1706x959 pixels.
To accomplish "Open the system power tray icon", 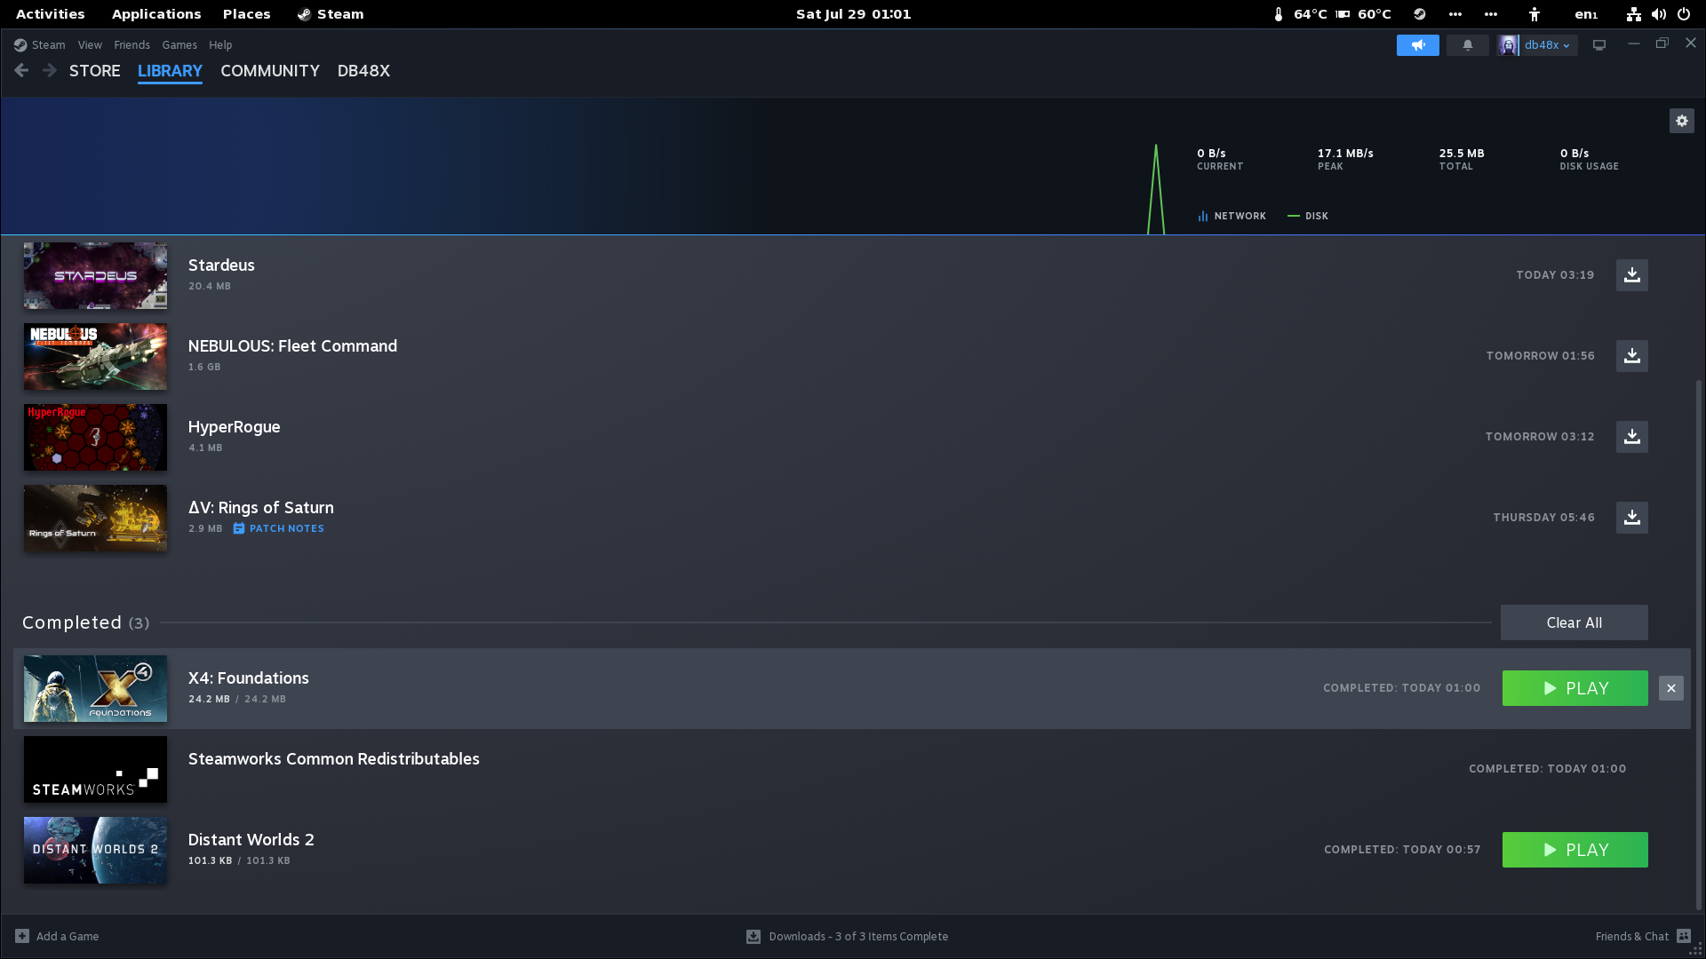I will 1684,14.
